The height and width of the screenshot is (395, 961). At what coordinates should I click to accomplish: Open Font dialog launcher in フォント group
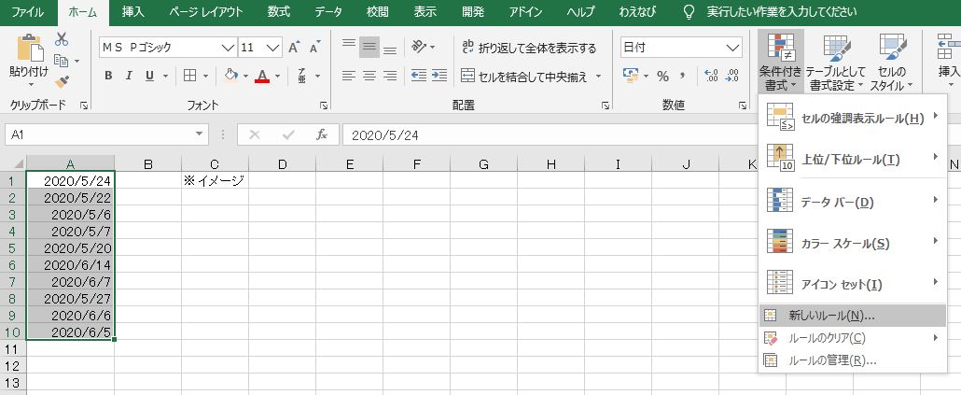coord(324,106)
